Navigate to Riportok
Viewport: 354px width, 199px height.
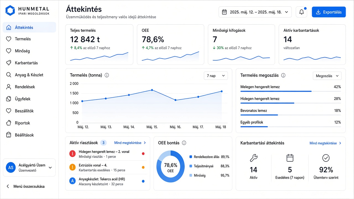point(29,123)
